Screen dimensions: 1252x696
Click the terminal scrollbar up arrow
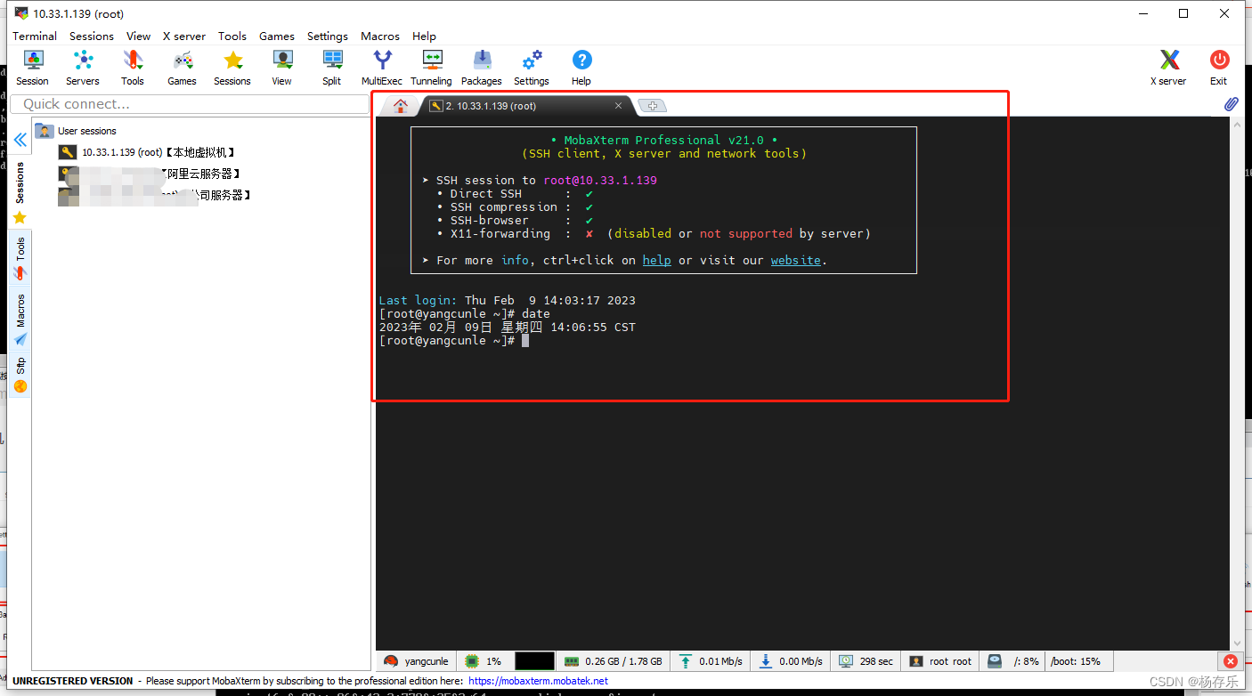(1237, 125)
